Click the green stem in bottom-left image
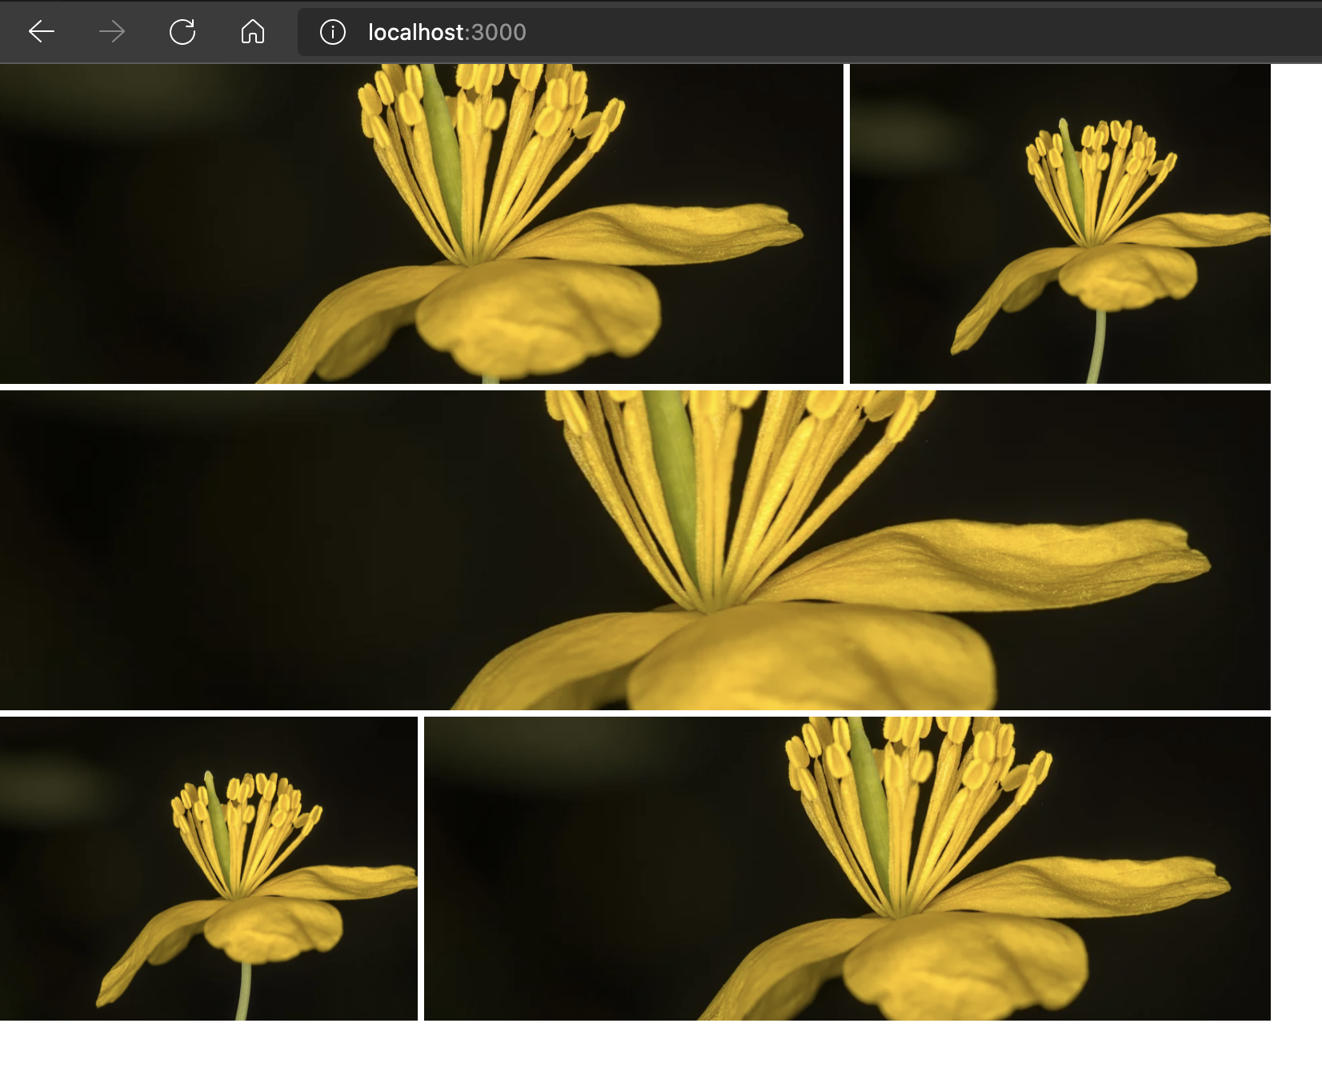Image resolution: width=1322 pixels, height=1083 pixels. 243,992
